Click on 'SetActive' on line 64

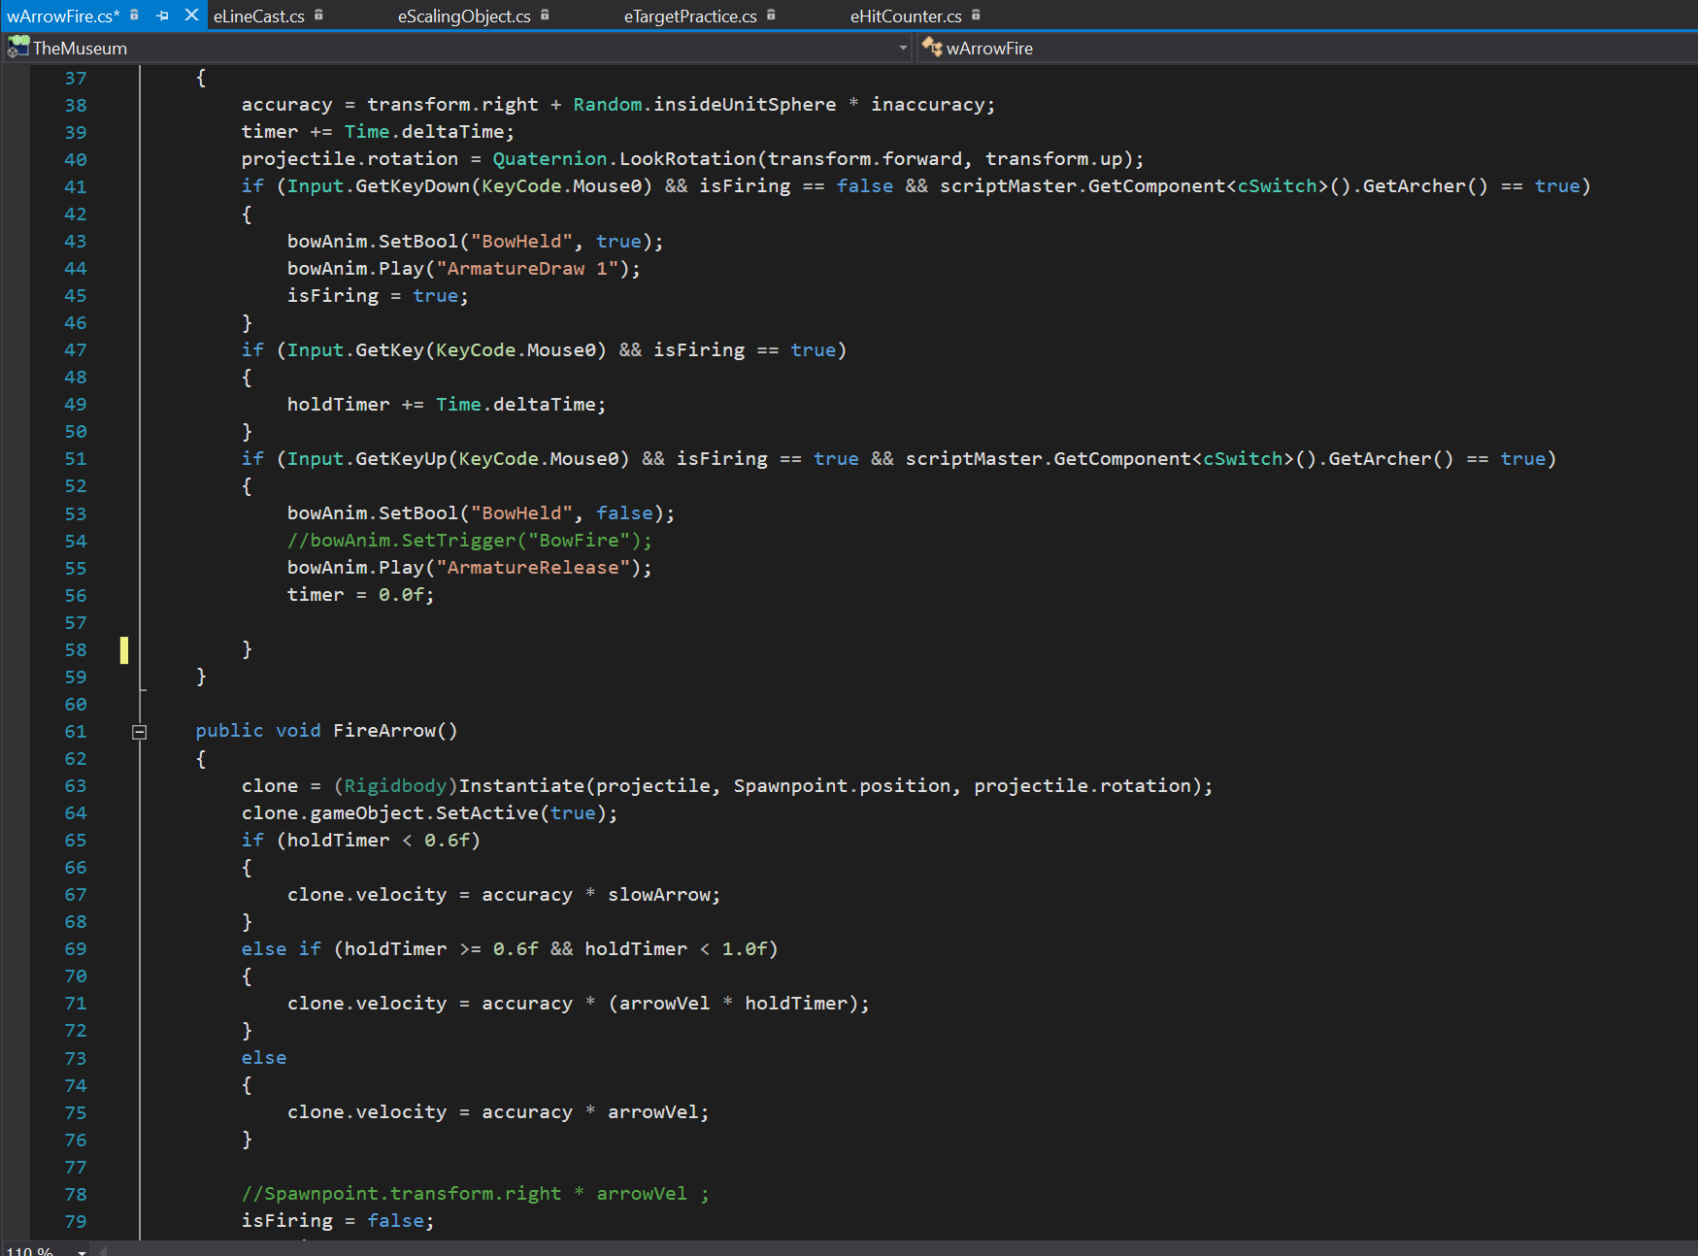tap(487, 812)
